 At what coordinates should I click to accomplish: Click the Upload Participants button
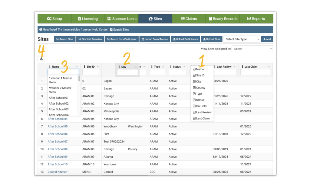tap(185, 39)
